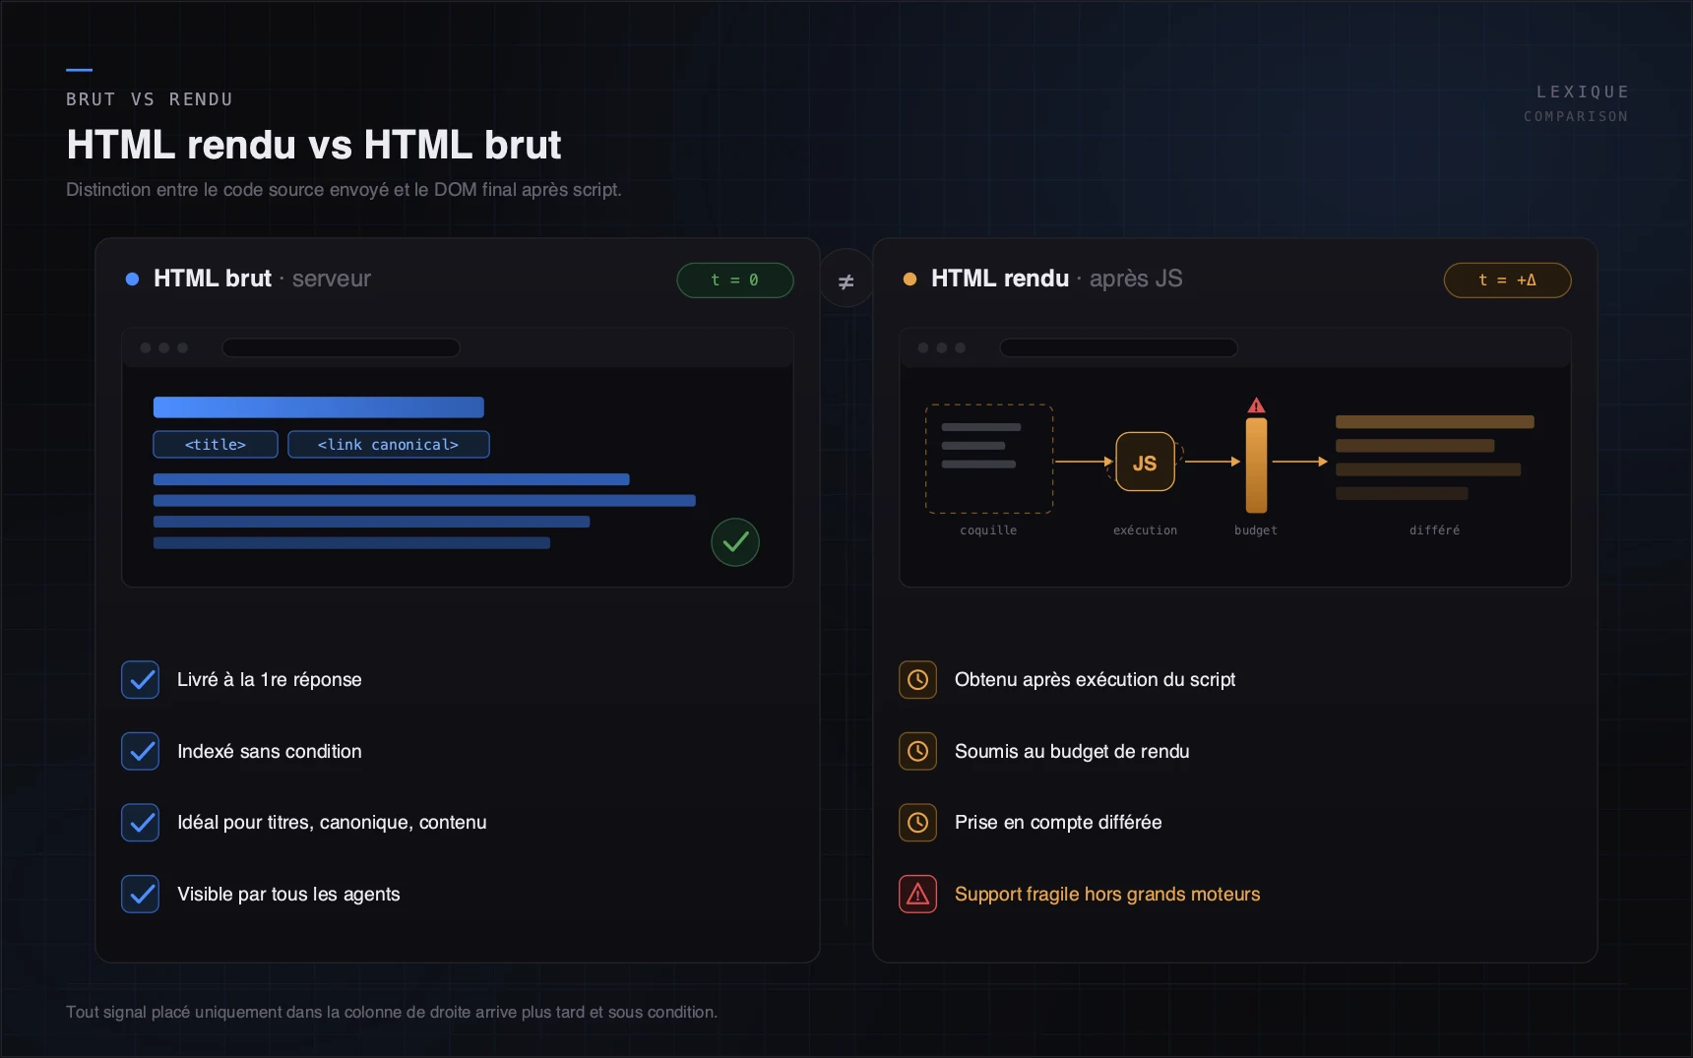Click the t = 0 green badge
The width and height of the screenshot is (1693, 1058).
[x=735, y=280]
